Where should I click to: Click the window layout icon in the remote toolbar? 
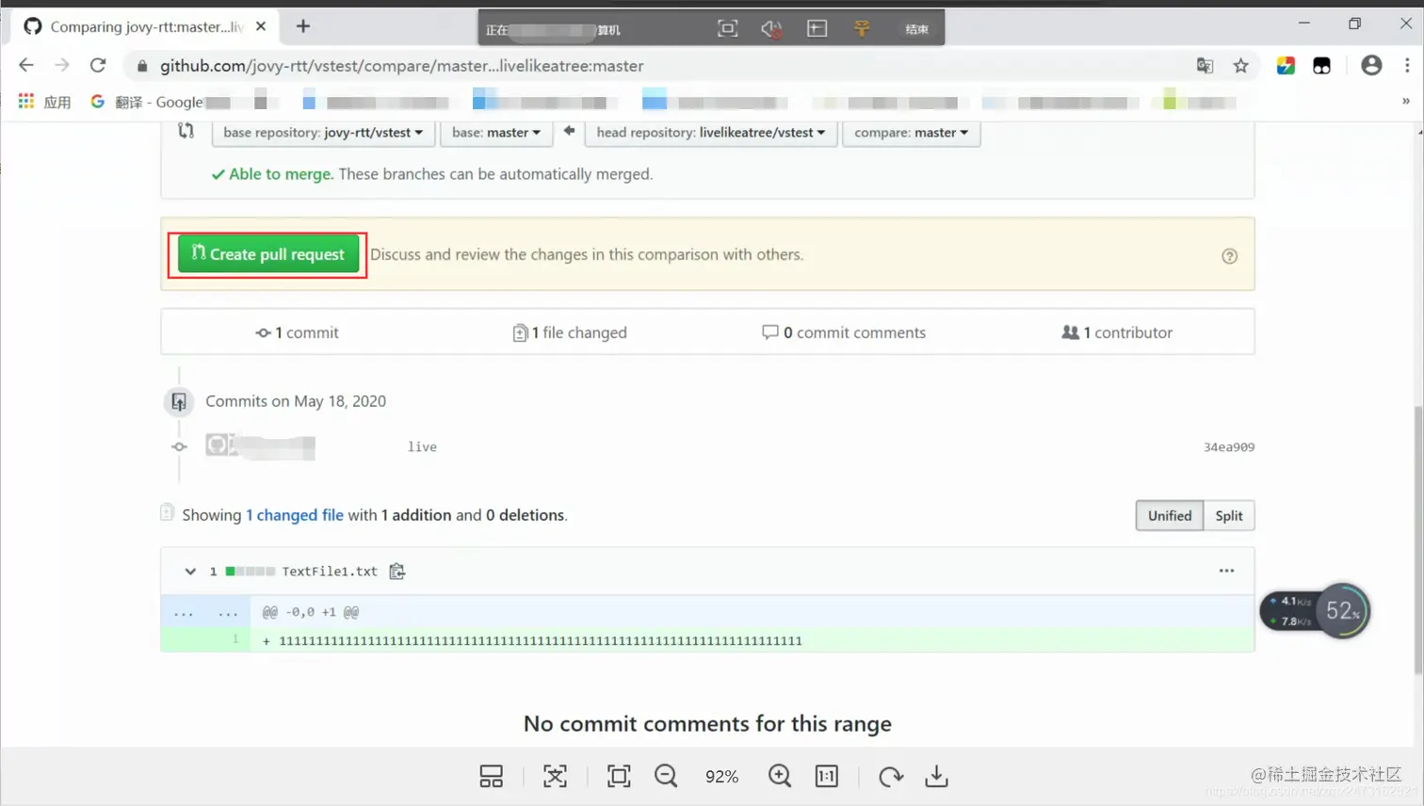(817, 28)
